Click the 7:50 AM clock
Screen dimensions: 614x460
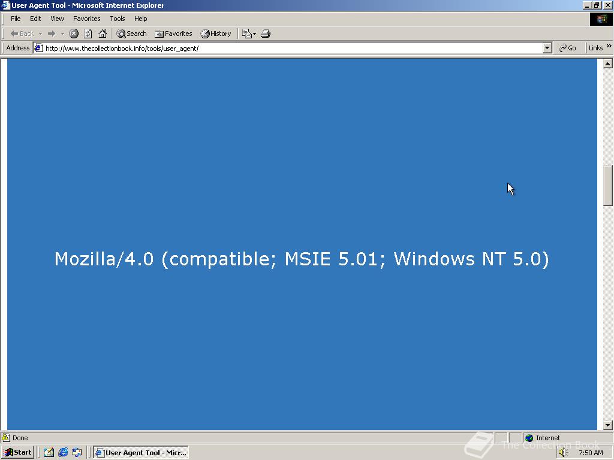point(591,453)
